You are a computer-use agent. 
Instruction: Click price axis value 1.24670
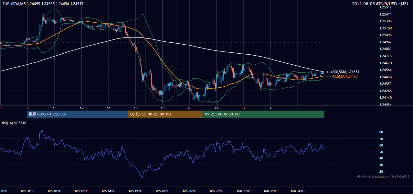[386, 63]
